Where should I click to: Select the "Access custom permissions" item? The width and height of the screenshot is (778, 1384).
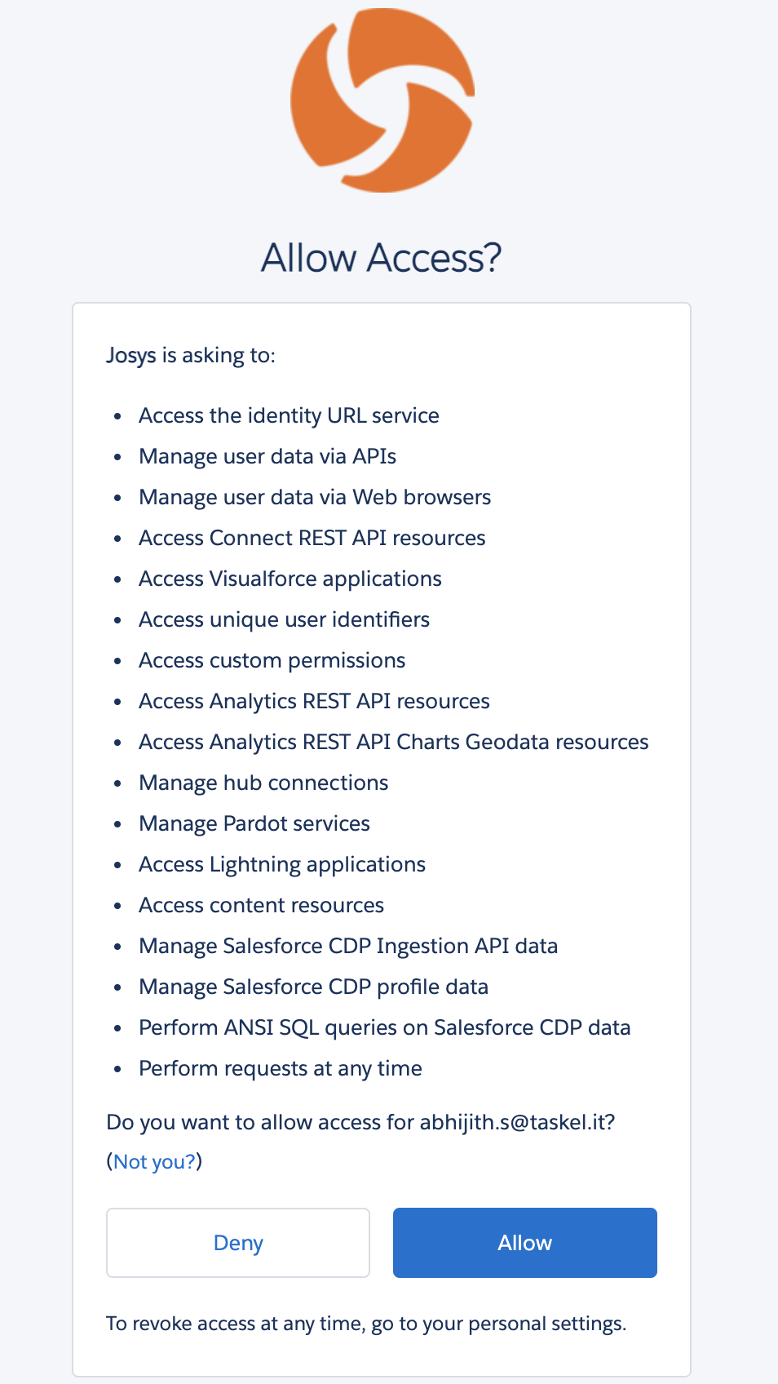point(272,660)
